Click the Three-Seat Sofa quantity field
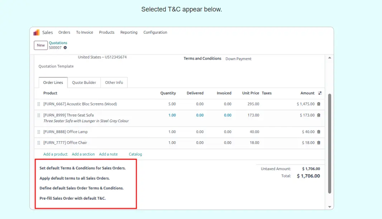 172,115
